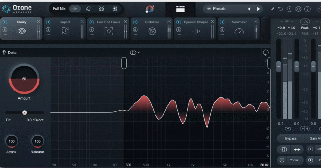Select the Low End Focus module

[x=108, y=29]
